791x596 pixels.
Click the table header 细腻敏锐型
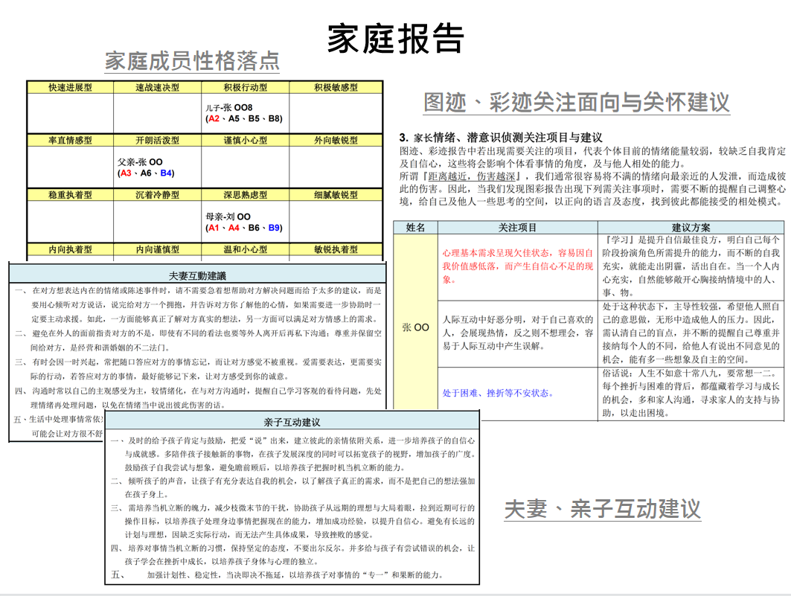pos(336,195)
